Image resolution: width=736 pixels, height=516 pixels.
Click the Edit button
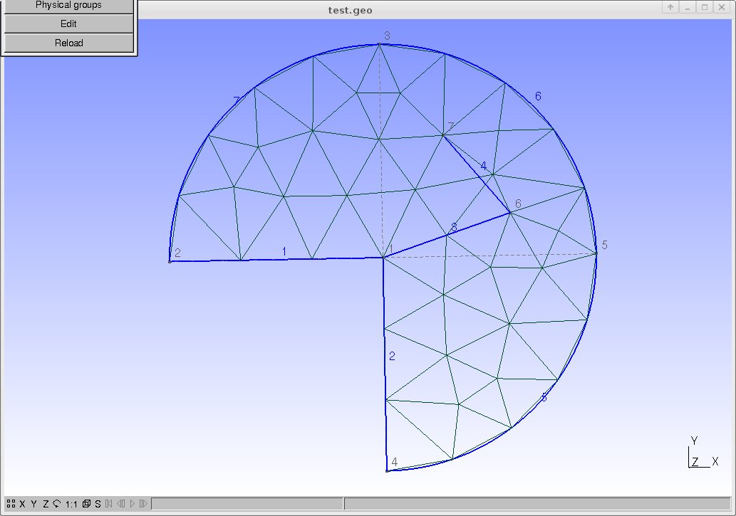point(68,23)
